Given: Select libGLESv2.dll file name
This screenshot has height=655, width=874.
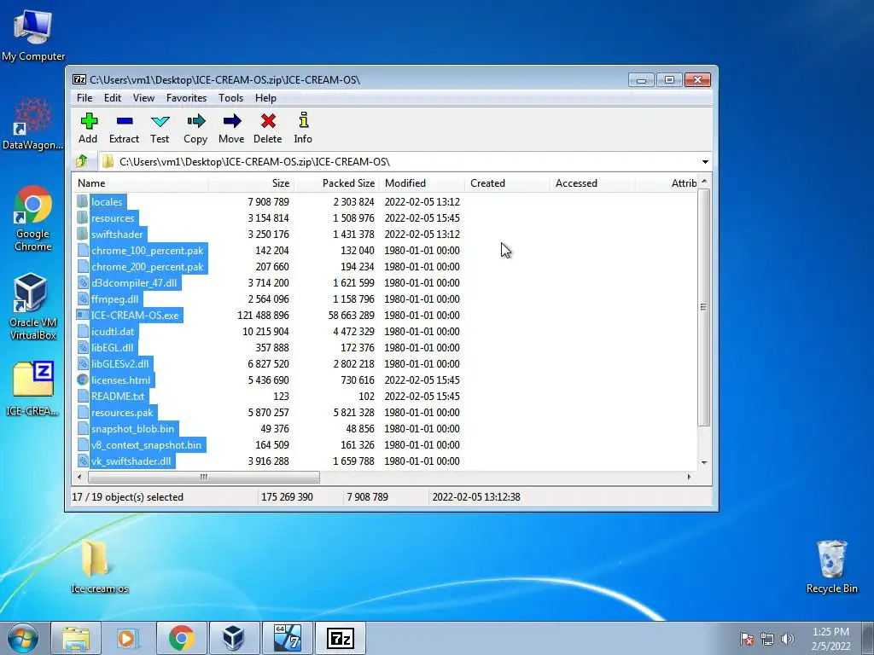Looking at the screenshot, I should [120, 363].
